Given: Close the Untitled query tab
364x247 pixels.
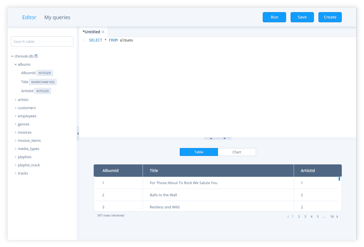Looking at the screenshot, I should (x=103, y=32).
